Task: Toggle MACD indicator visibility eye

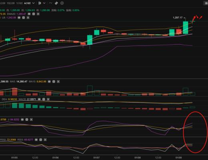Action: click(x=39, y=99)
